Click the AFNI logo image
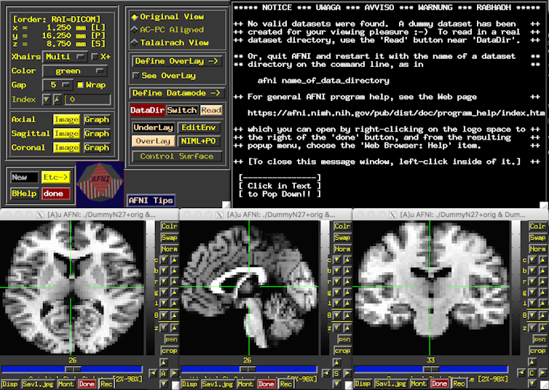This screenshot has height=390, width=549. 100,184
